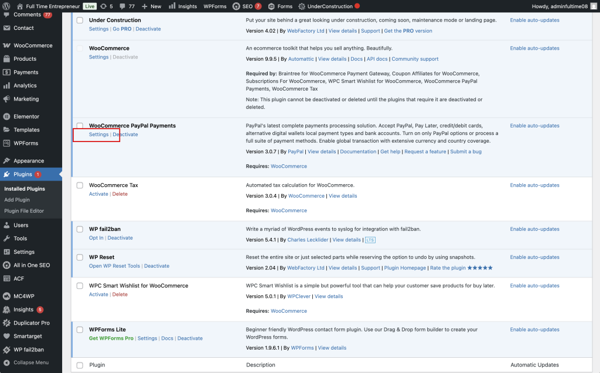Open WPForms in the admin bar
600x373 pixels.
point(215,6)
